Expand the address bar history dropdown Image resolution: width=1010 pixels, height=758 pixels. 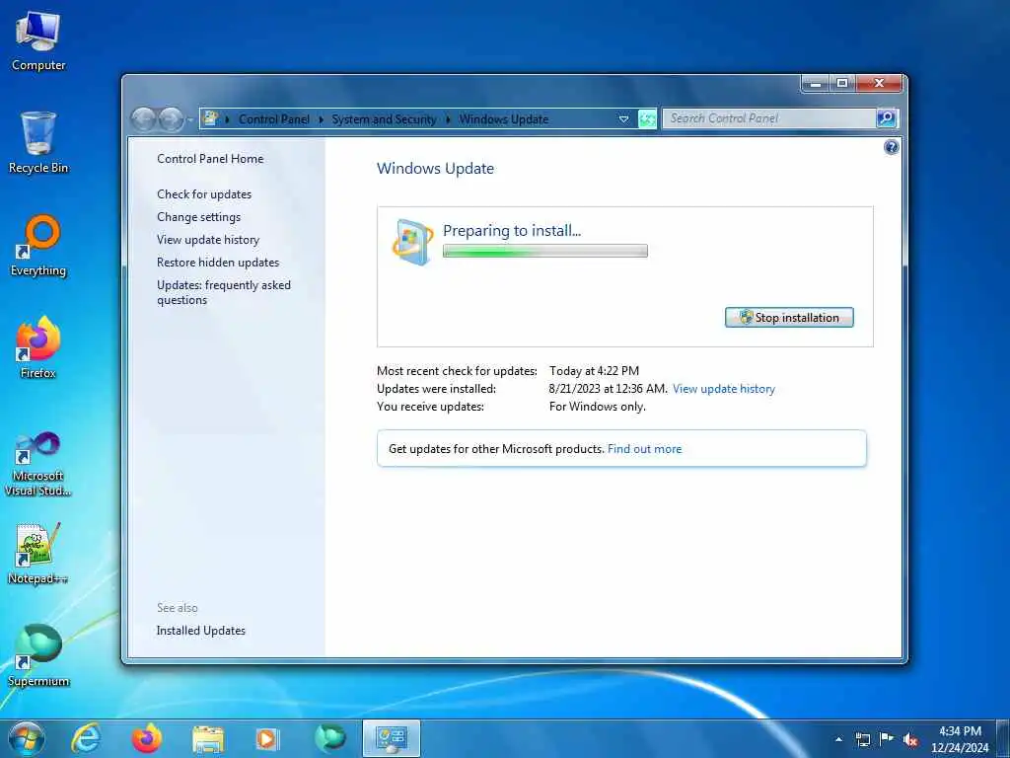coord(623,119)
